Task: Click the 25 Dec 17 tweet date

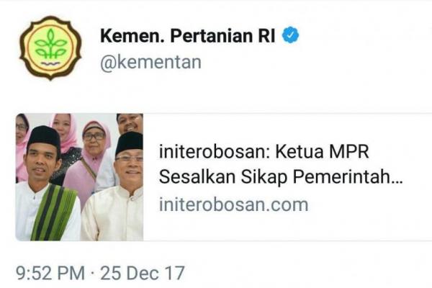Action: tap(143, 273)
